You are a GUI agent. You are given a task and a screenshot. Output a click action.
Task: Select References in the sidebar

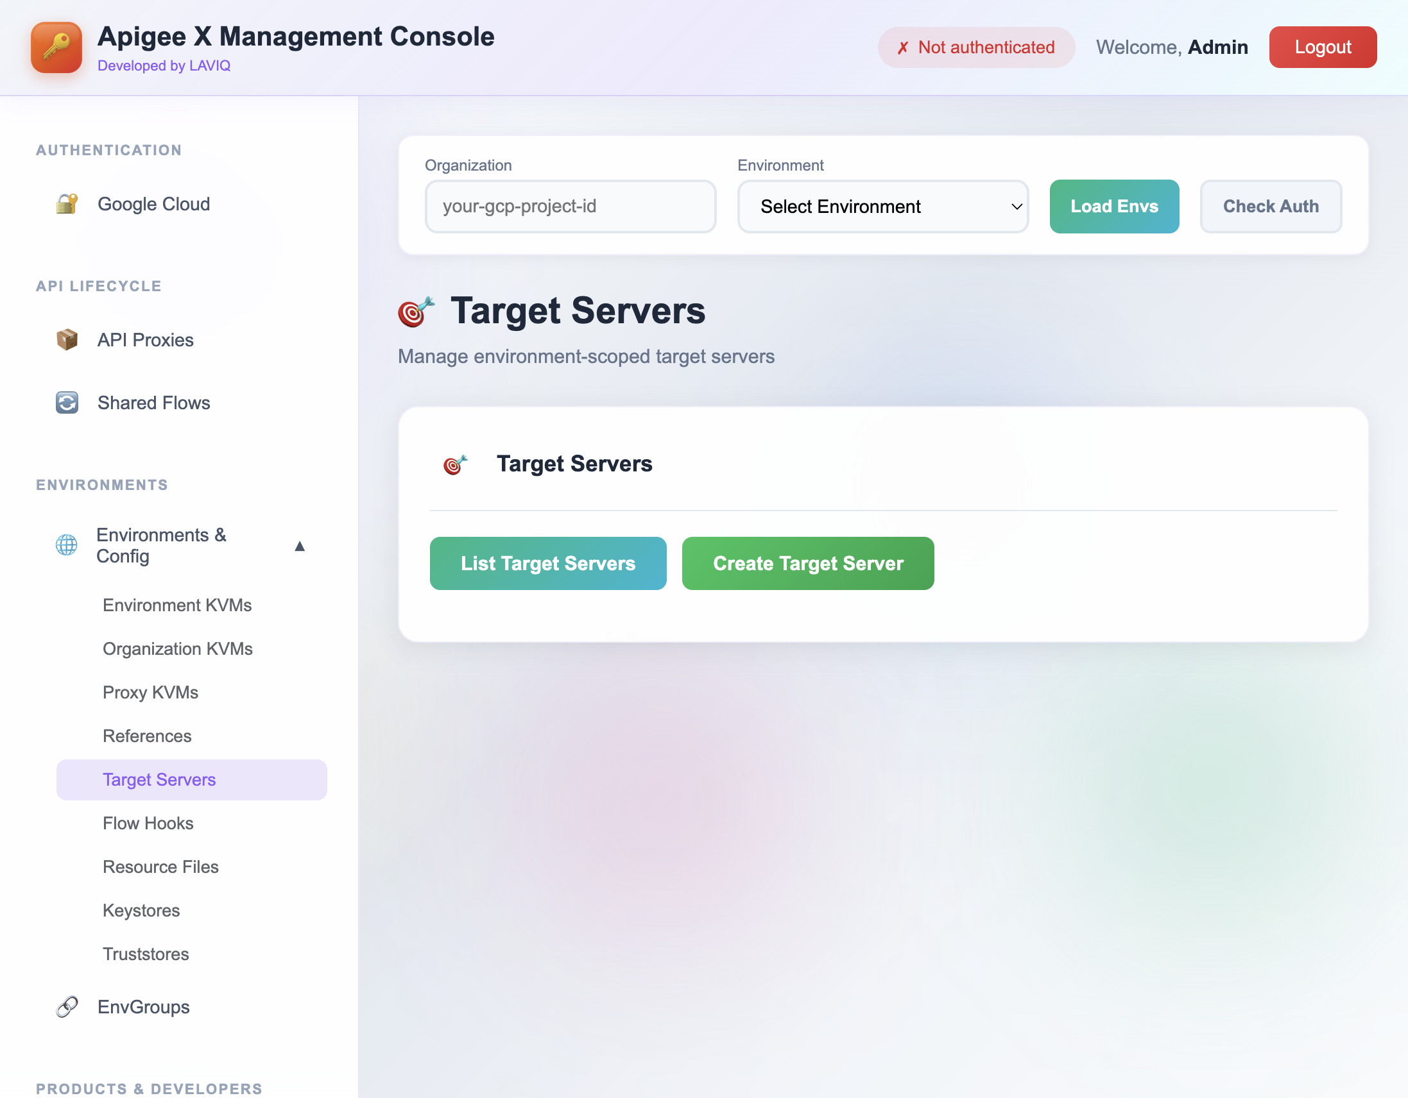point(147,735)
